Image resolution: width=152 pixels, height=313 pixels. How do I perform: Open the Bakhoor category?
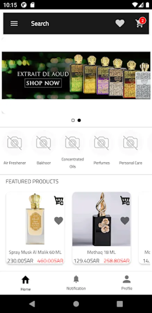pos(44,148)
